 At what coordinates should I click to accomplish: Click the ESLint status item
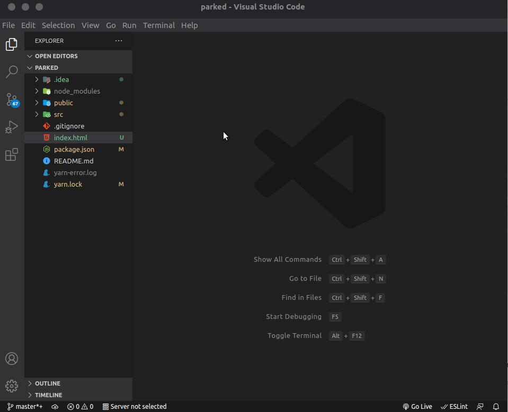click(x=454, y=407)
